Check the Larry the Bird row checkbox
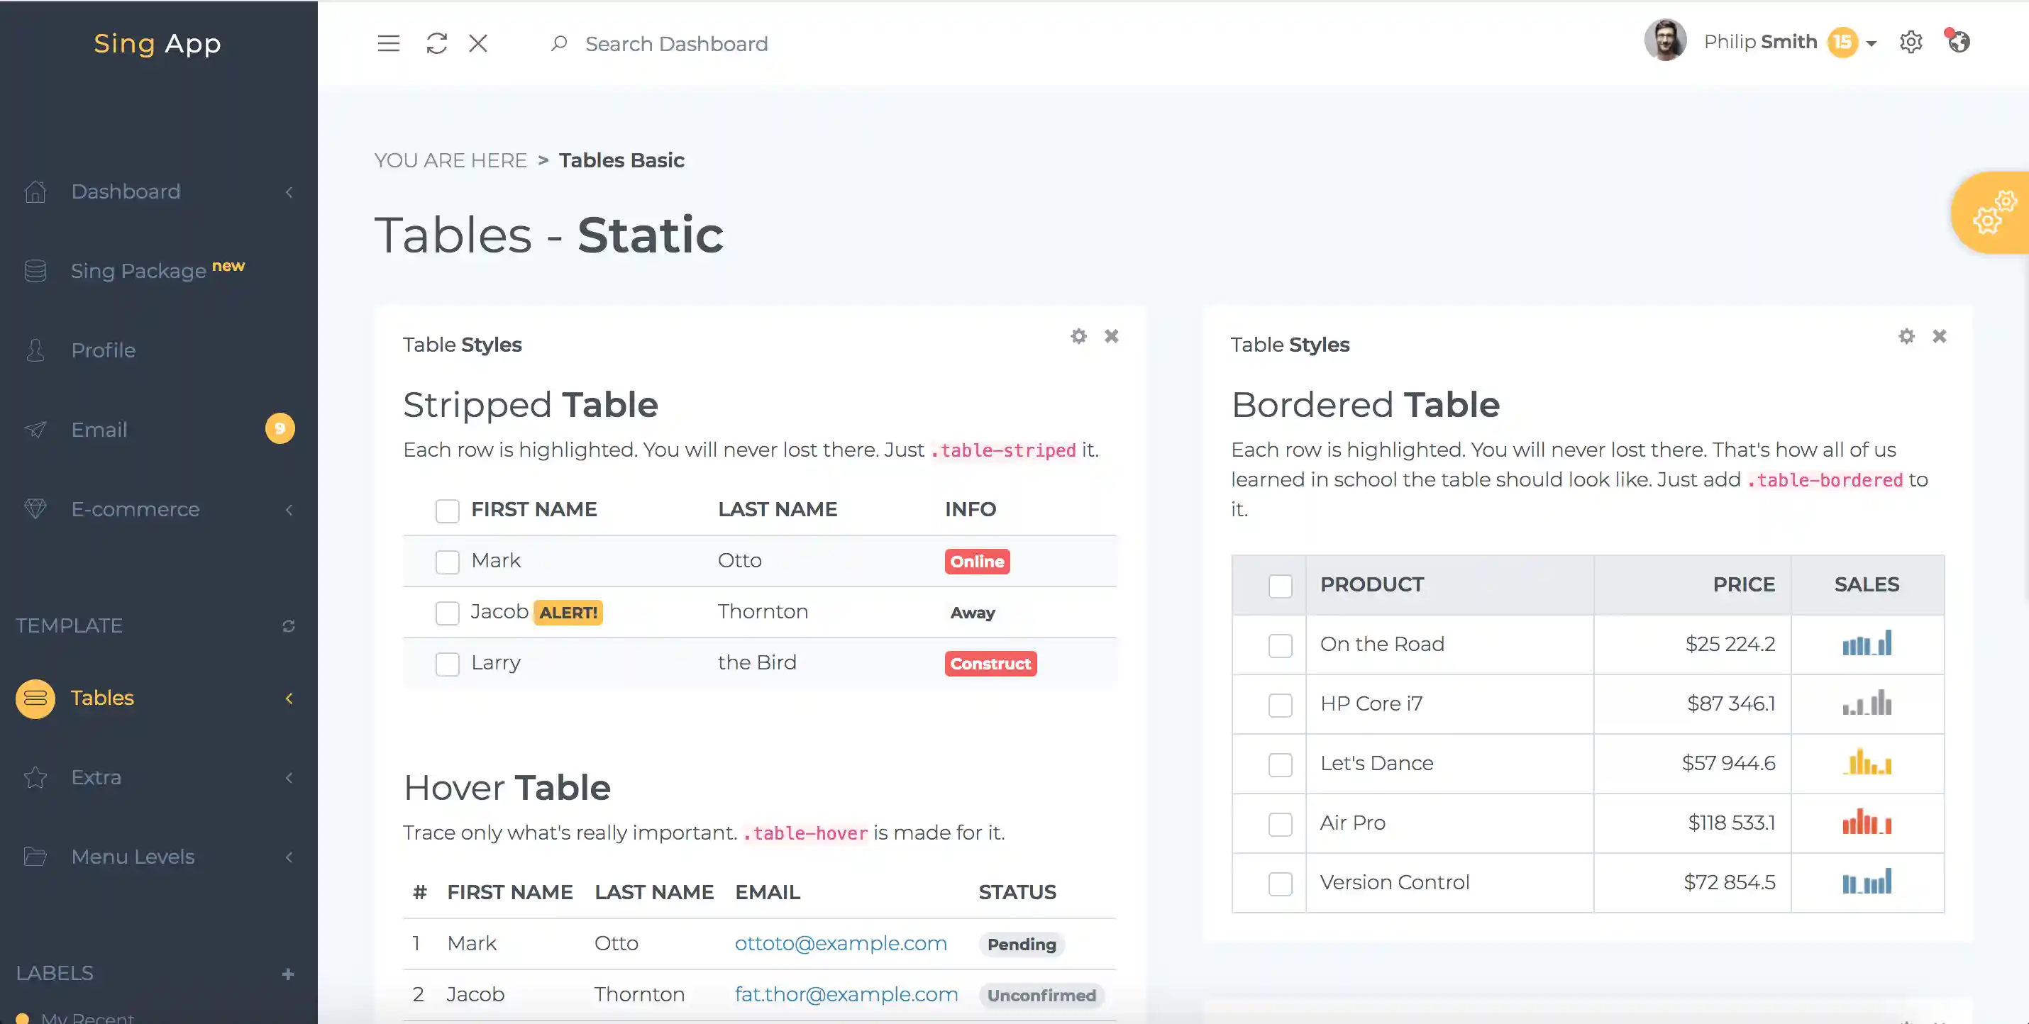The image size is (2029, 1024). pyautogui.click(x=448, y=664)
